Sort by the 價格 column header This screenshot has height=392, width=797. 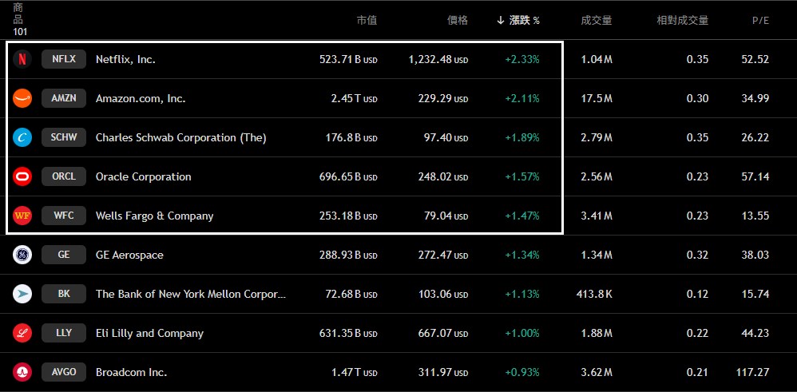tap(458, 21)
